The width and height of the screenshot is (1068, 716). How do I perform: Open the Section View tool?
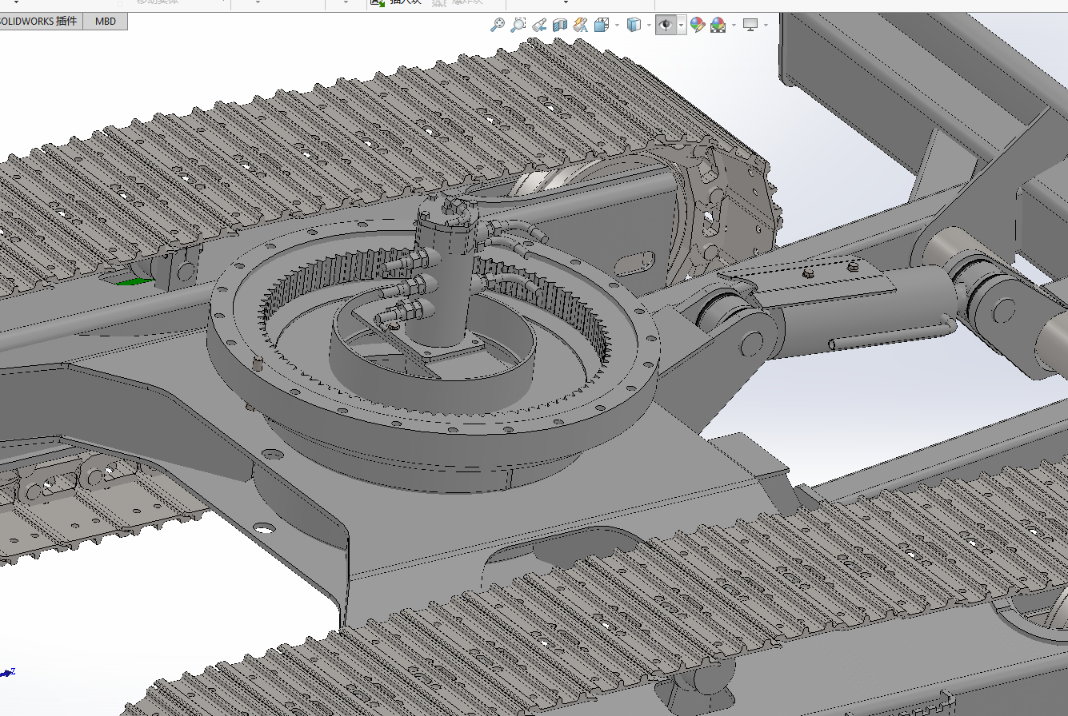point(560,25)
